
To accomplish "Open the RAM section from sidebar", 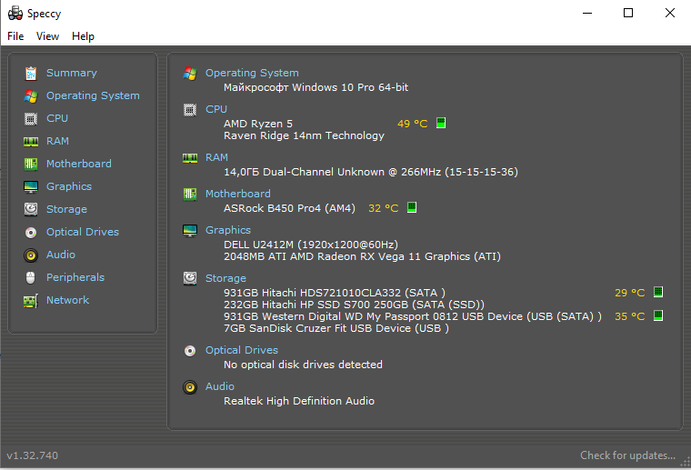I will click(57, 142).
